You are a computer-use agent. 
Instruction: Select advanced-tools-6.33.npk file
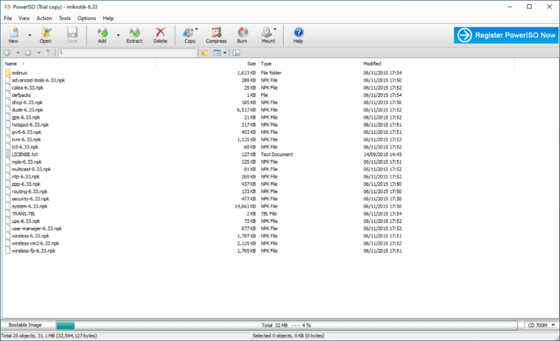(x=38, y=80)
